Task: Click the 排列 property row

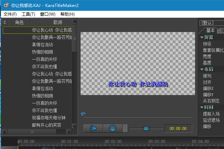Action: 211,76
